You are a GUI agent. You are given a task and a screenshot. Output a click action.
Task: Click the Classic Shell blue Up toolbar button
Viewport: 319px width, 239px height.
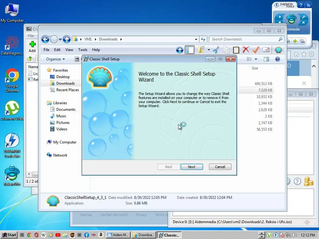180,50
